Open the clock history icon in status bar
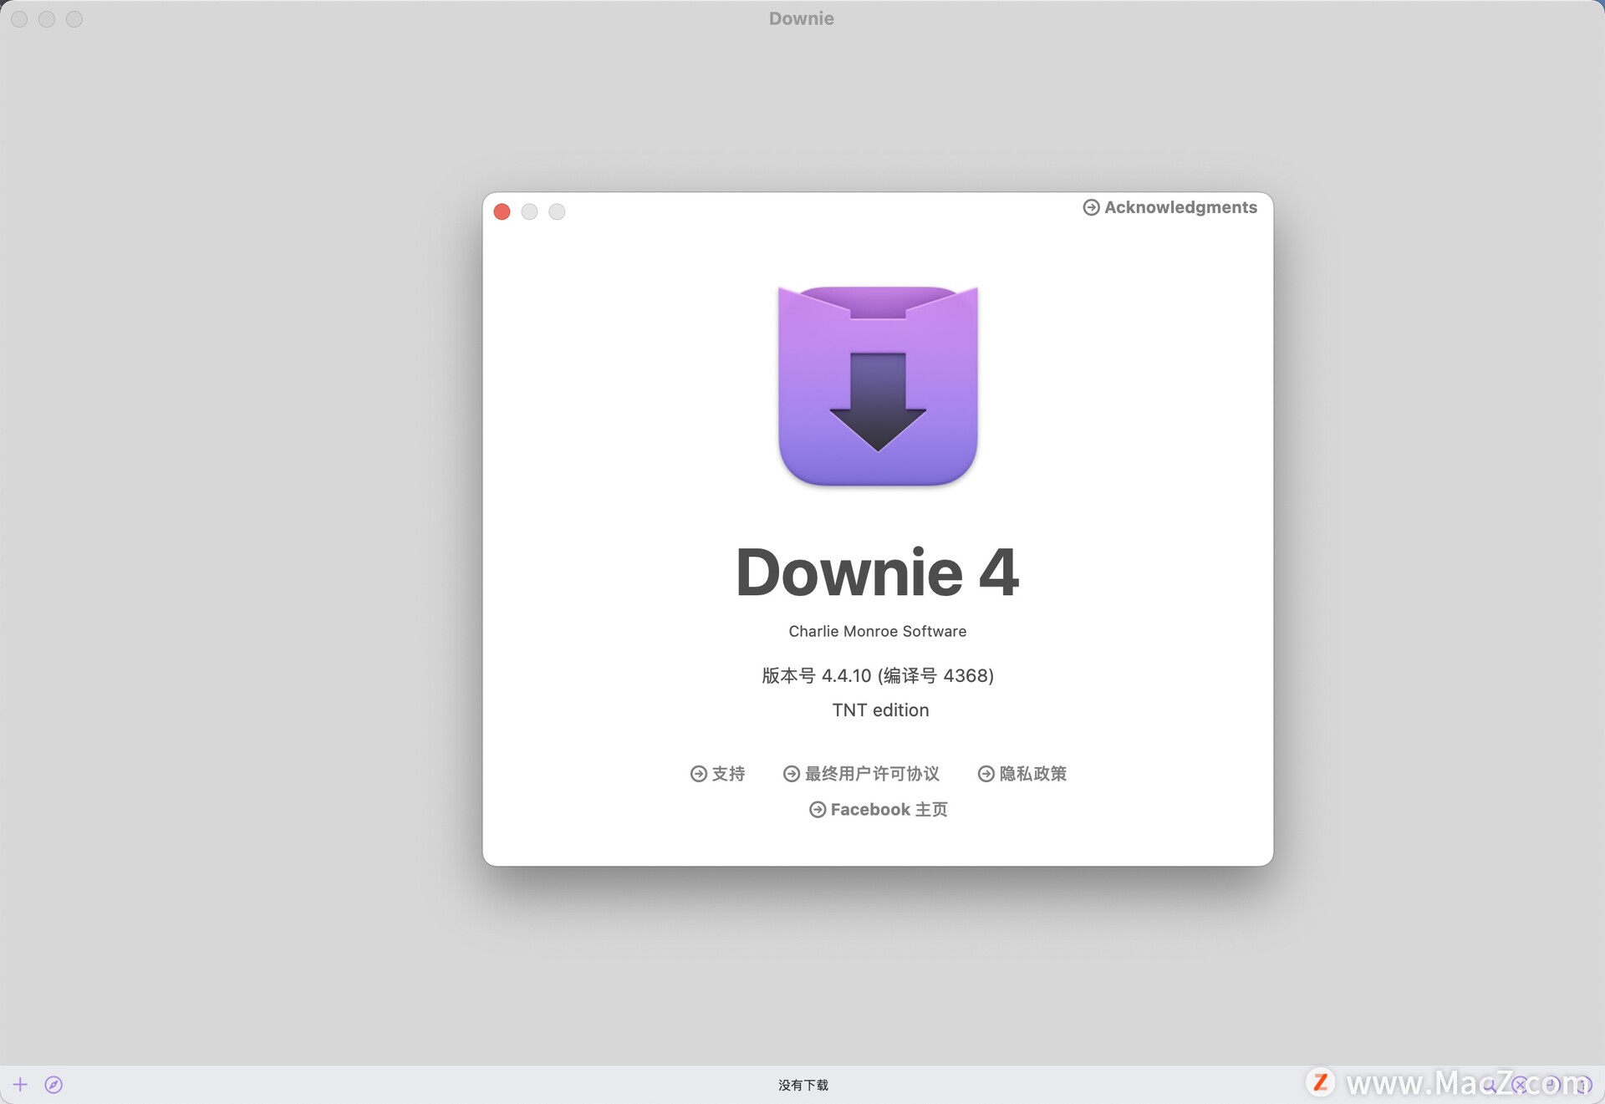 [x=1551, y=1084]
